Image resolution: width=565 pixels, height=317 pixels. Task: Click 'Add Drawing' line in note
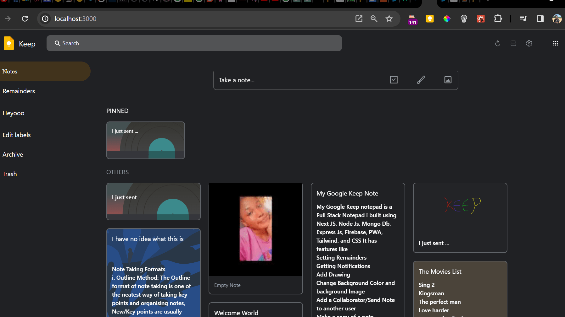[333, 275]
